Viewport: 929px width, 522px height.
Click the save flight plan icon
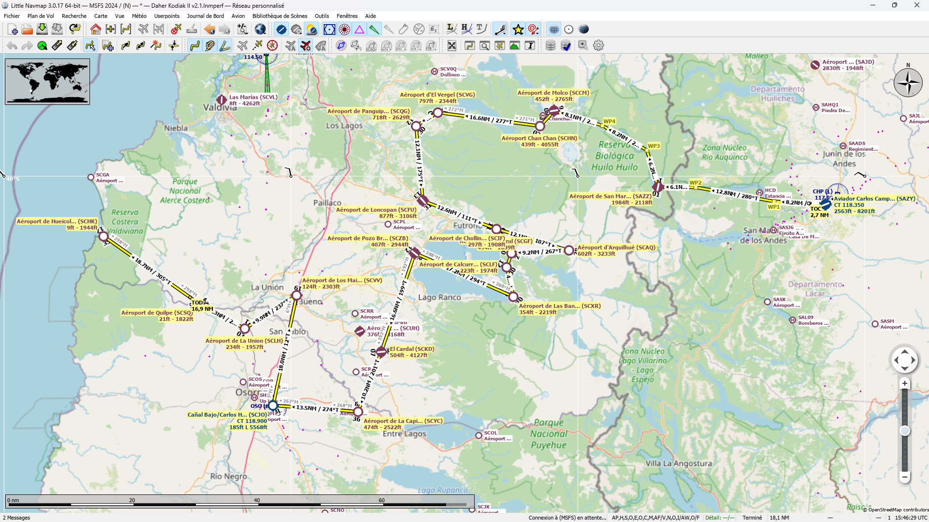point(42,29)
